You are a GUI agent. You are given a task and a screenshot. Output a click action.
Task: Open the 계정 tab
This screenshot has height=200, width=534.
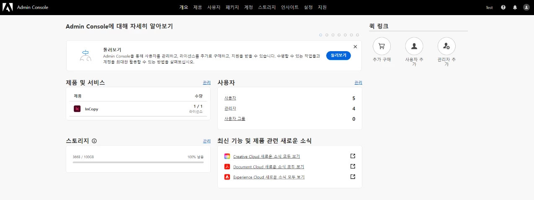(x=248, y=7)
